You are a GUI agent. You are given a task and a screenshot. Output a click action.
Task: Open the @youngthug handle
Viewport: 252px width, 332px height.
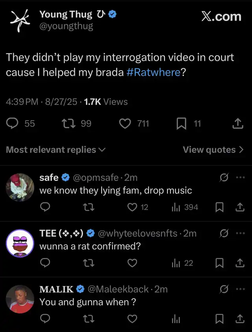pyautogui.click(x=66, y=26)
